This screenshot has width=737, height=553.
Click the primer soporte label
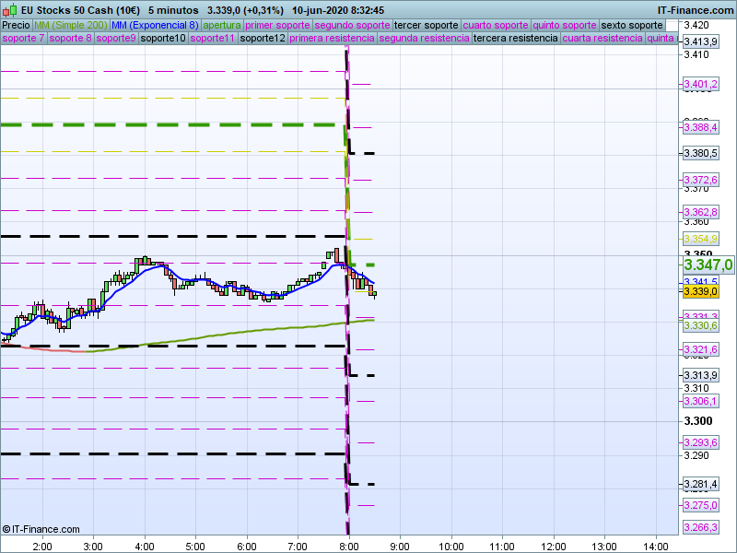(x=277, y=25)
